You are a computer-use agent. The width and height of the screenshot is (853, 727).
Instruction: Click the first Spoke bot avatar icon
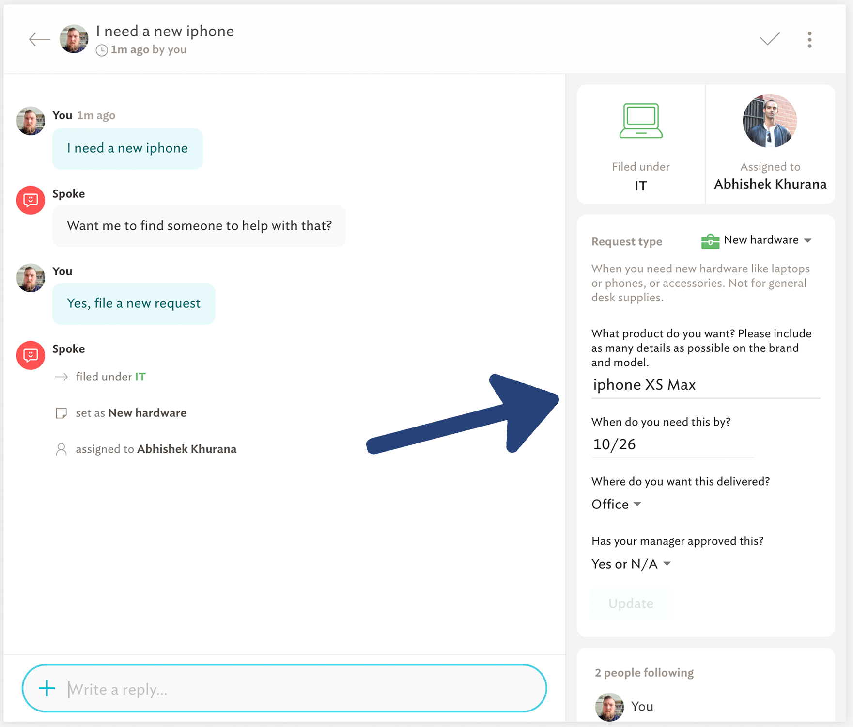(31, 200)
